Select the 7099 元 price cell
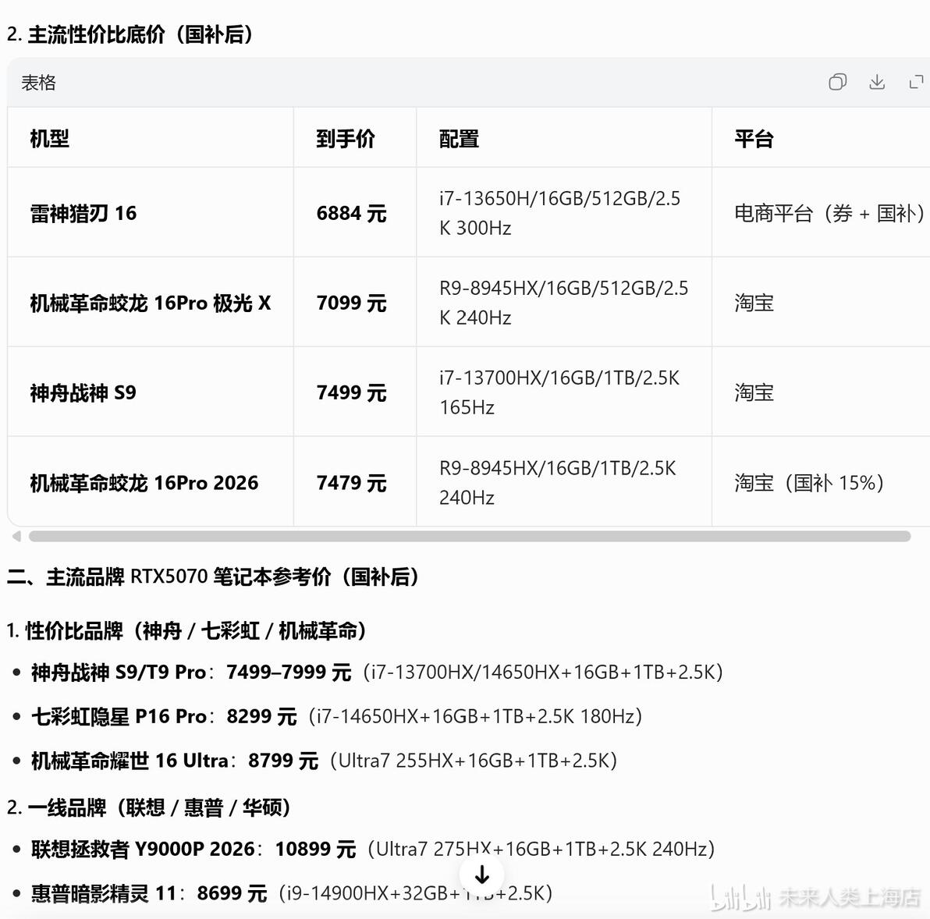The image size is (930, 919). pyautogui.click(x=355, y=303)
